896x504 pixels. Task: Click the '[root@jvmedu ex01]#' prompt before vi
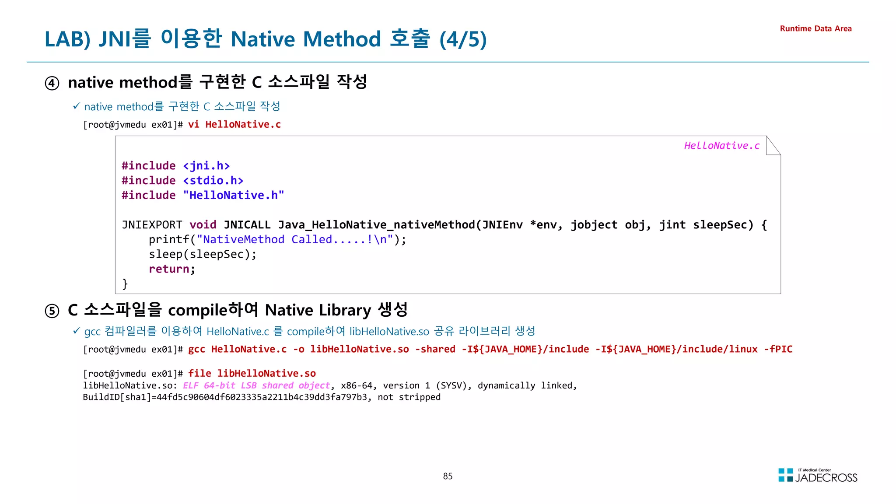click(x=133, y=125)
